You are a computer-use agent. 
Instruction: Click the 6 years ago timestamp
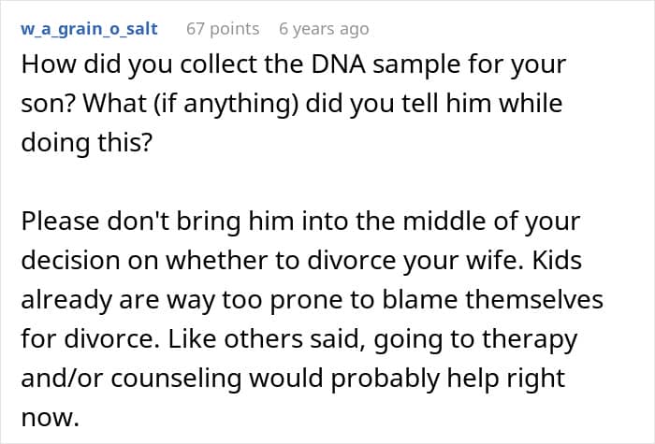coord(324,29)
